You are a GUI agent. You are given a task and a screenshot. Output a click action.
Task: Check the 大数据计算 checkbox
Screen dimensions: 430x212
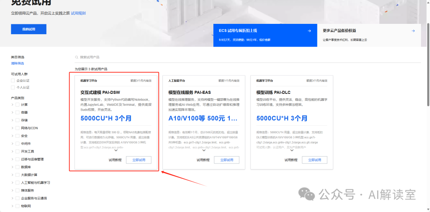[x=18, y=175]
